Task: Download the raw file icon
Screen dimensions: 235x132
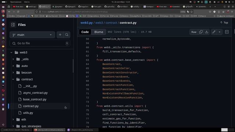Action: tap(206, 32)
